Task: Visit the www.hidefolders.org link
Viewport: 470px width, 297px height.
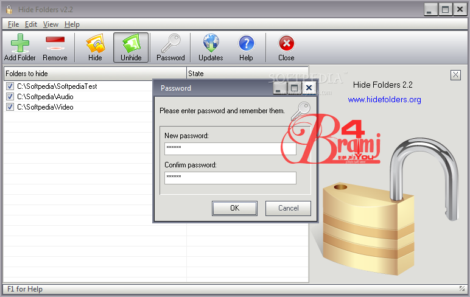Action: pyautogui.click(x=384, y=100)
